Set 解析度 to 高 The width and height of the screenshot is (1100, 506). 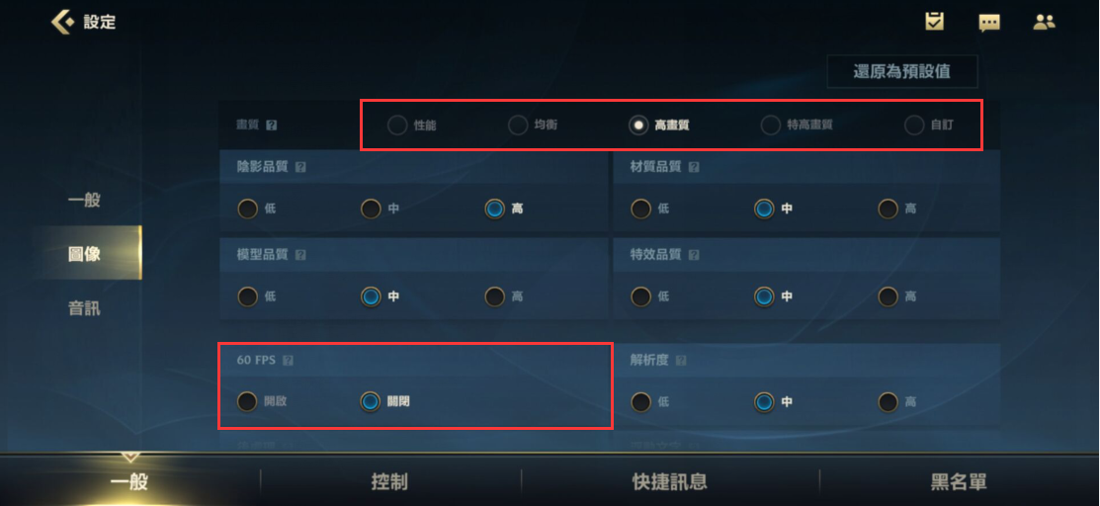click(897, 401)
